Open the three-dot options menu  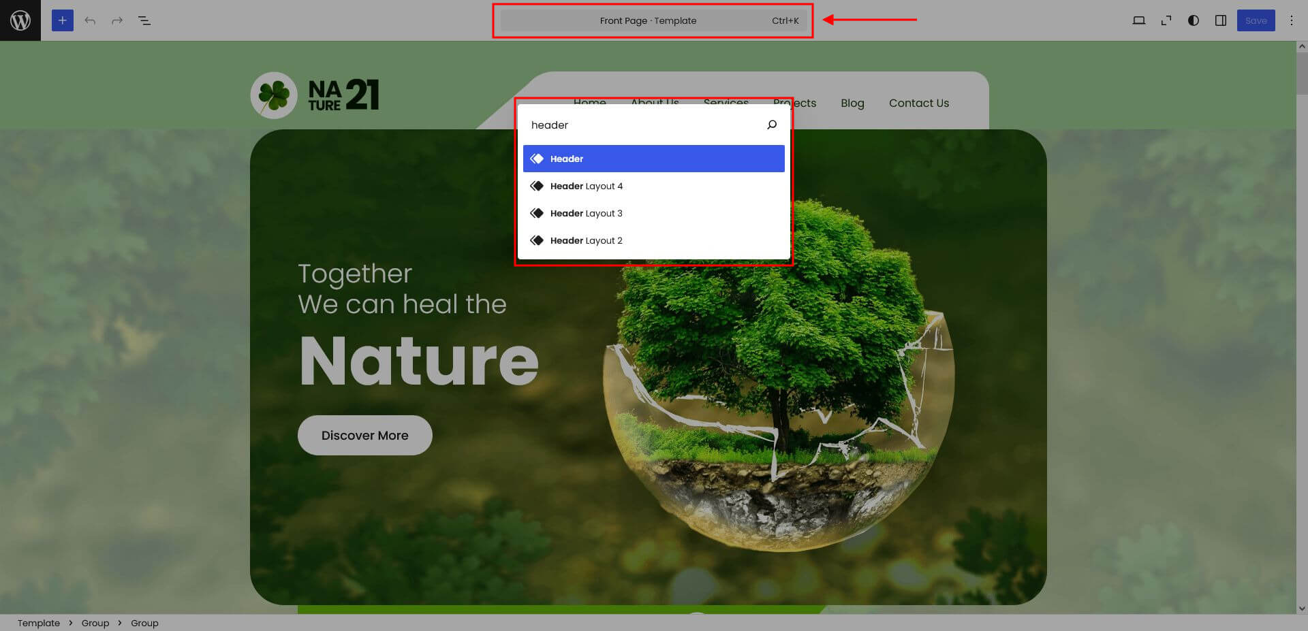tap(1291, 20)
